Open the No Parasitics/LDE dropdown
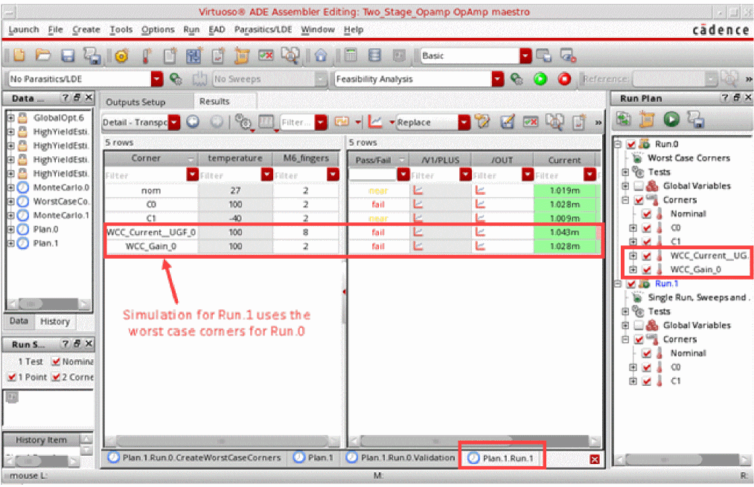Screen dimensions: 754x487 click(x=156, y=79)
